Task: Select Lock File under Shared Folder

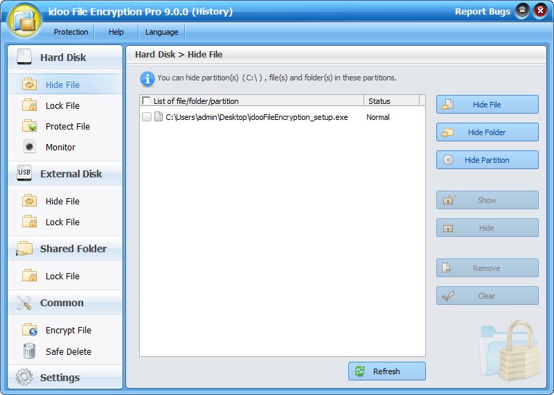Action: coord(65,276)
